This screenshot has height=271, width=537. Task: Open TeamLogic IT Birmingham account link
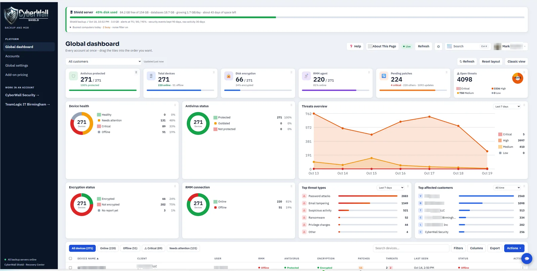tap(27, 105)
